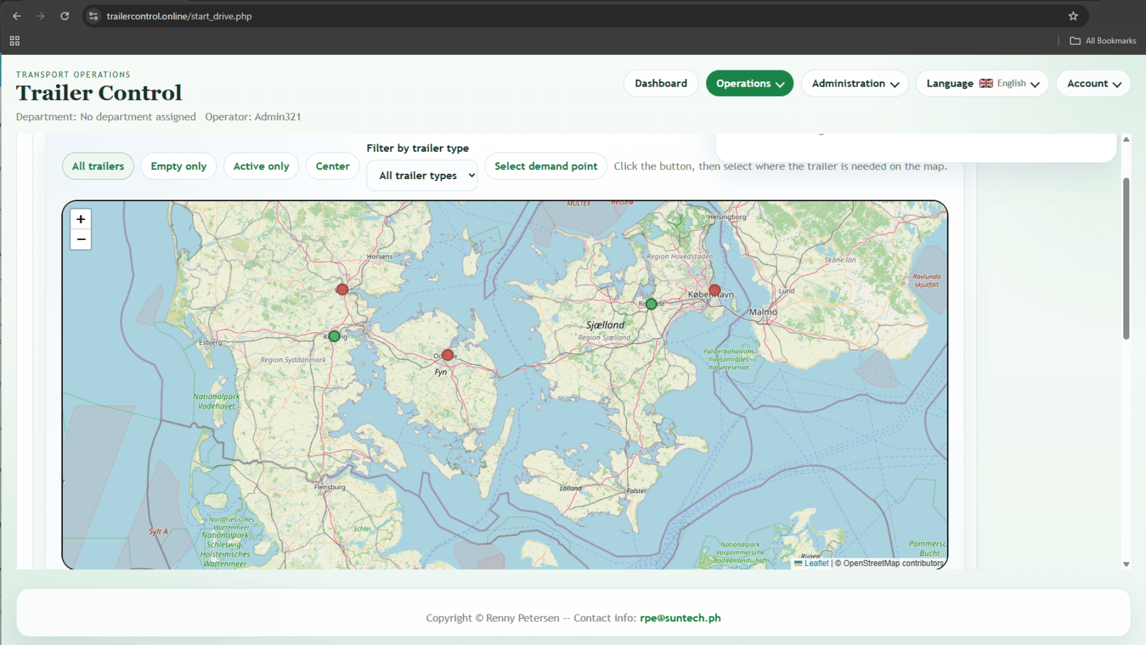
Task: Click the green trailer marker near Kolding
Action: [334, 336]
